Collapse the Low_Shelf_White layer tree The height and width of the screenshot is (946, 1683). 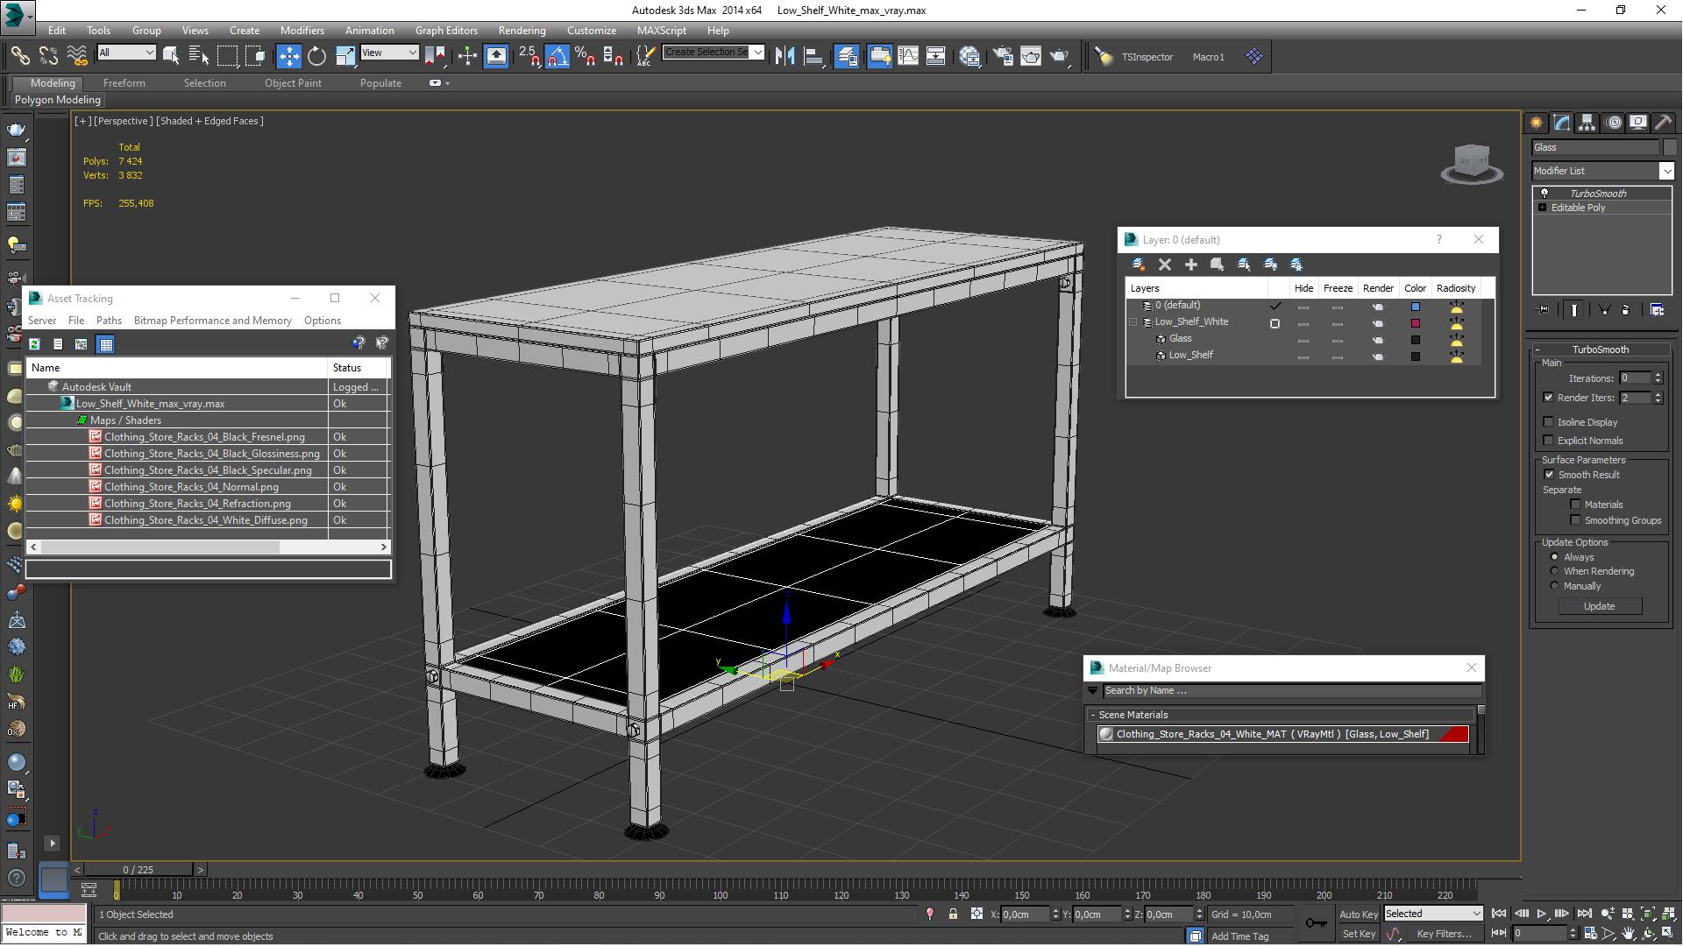coord(1133,322)
